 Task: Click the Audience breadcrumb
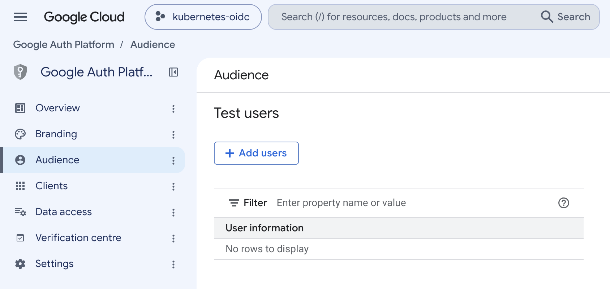click(152, 44)
